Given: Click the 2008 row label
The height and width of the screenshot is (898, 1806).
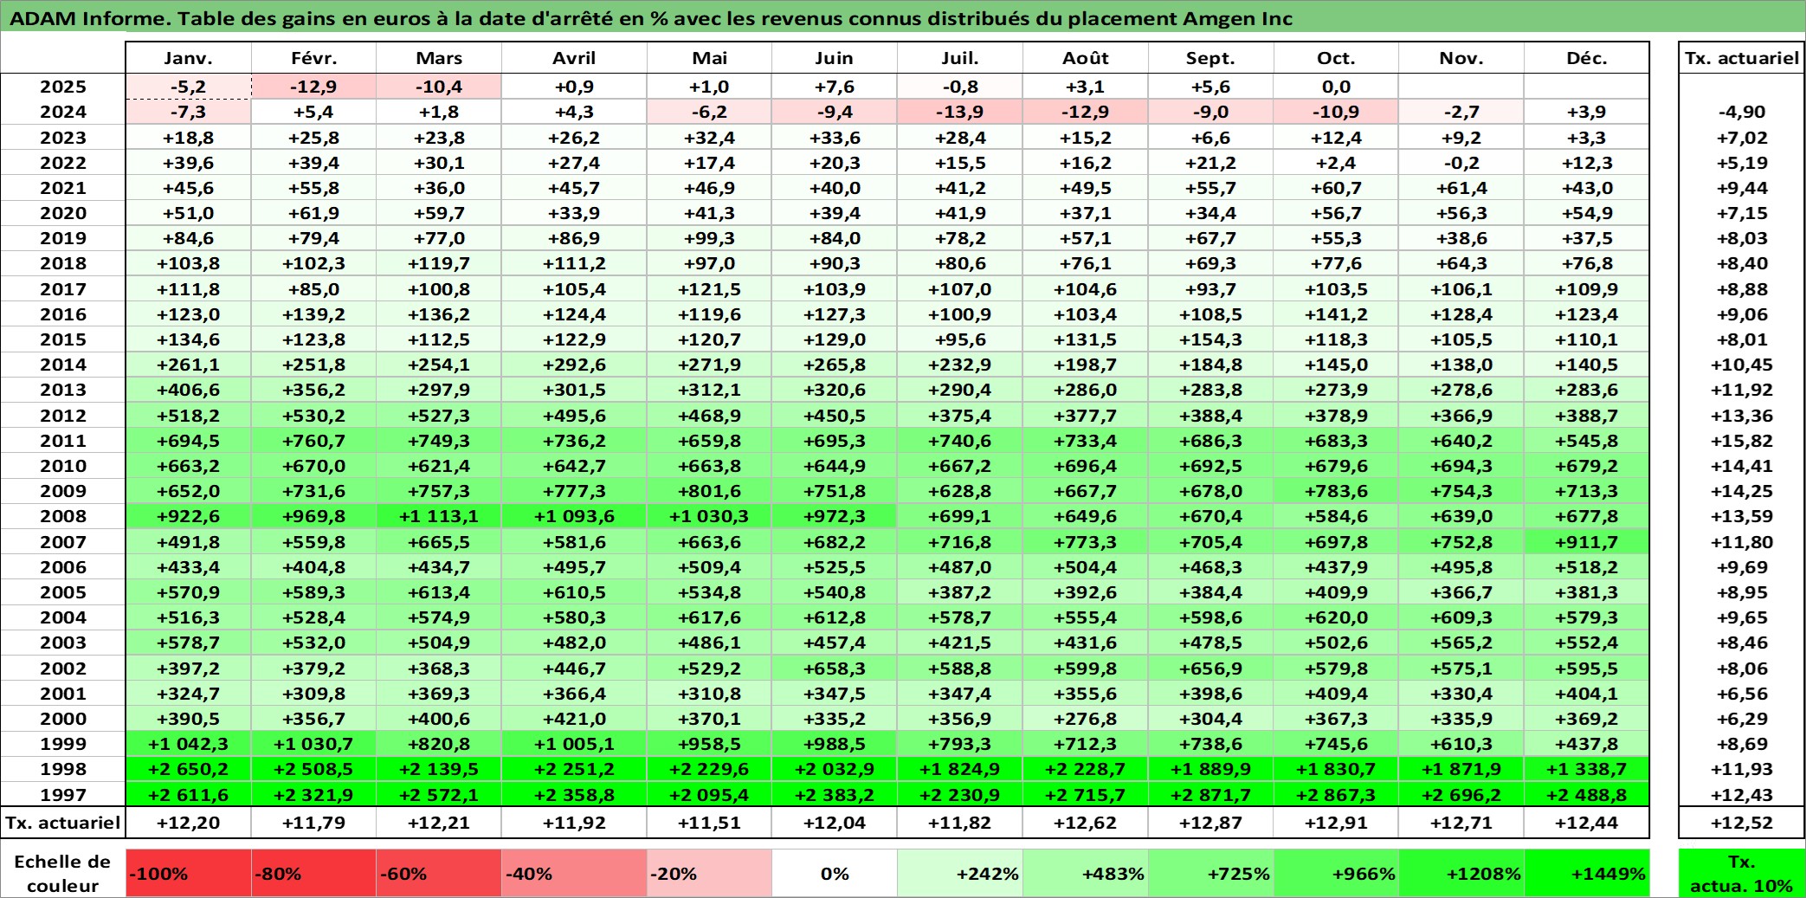Looking at the screenshot, I should coord(63,516).
